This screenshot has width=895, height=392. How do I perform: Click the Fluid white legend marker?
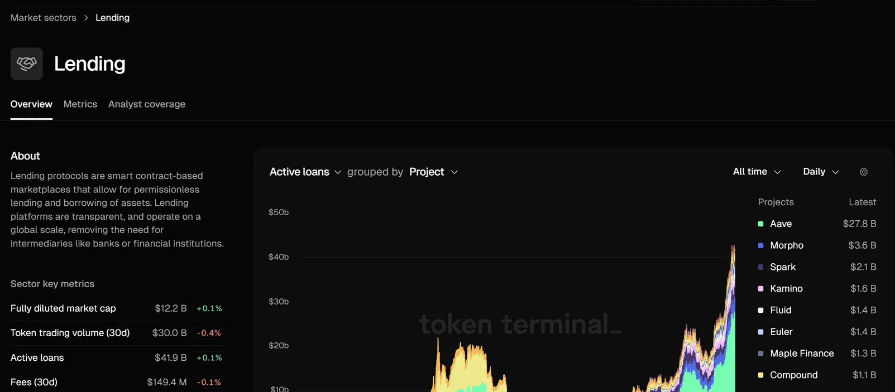tap(760, 310)
